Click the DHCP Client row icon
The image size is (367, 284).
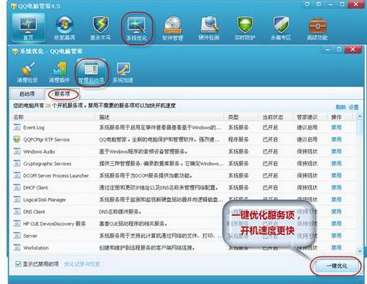[x=17, y=187]
